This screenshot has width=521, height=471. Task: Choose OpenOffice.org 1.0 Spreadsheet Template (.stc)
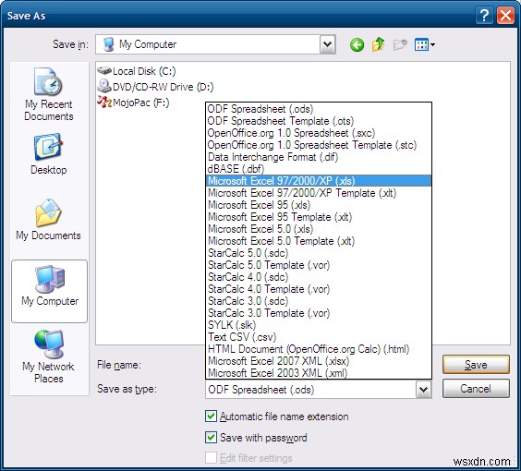pyautogui.click(x=319, y=145)
